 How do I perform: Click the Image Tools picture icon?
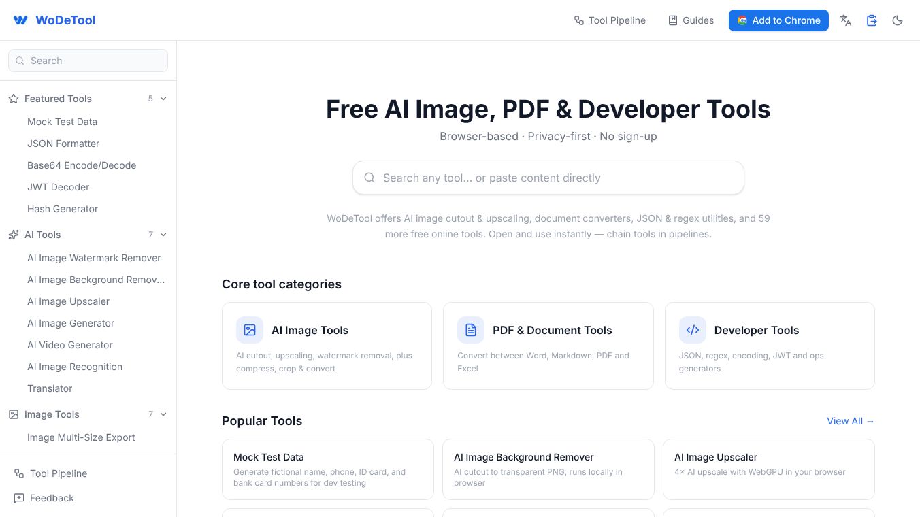click(x=14, y=414)
